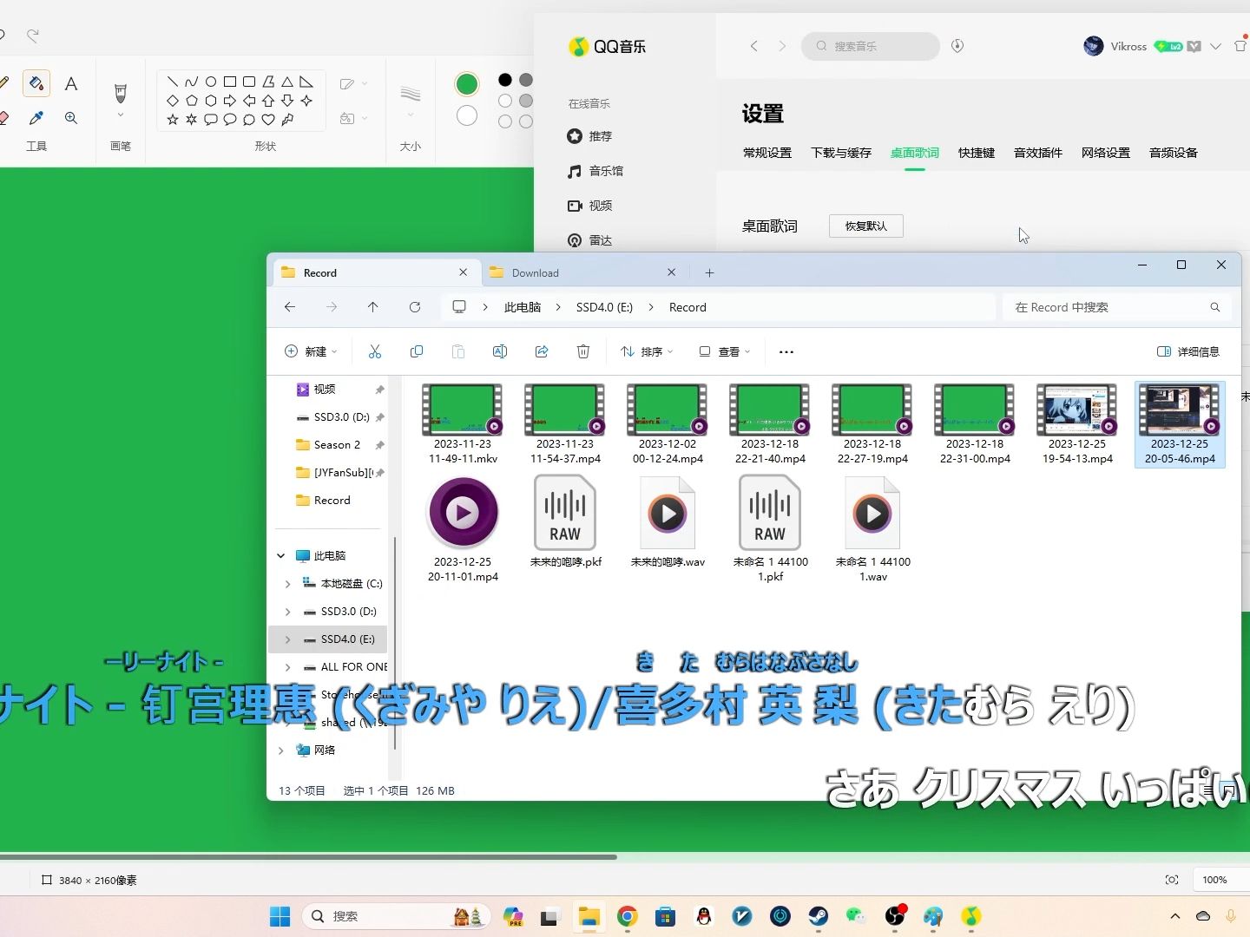Switch to the 快捷键 settings tab

pyautogui.click(x=976, y=153)
